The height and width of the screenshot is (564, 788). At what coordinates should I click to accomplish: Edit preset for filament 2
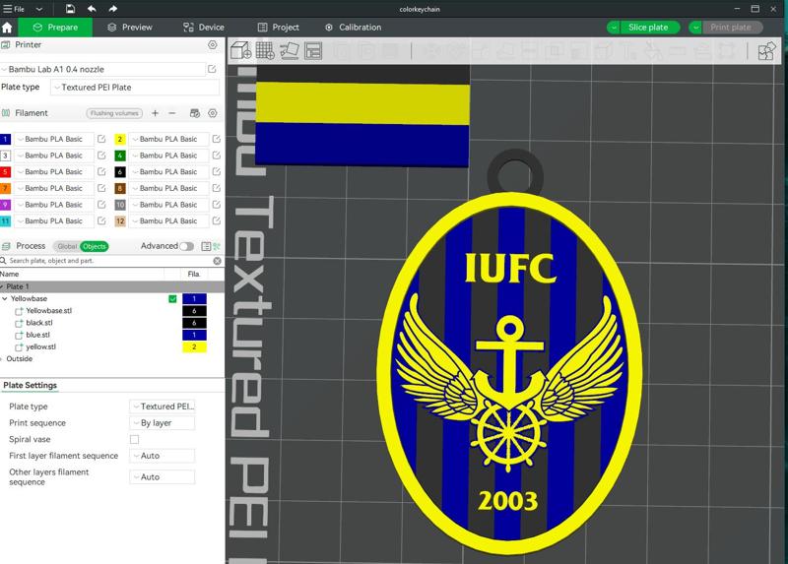tap(216, 139)
